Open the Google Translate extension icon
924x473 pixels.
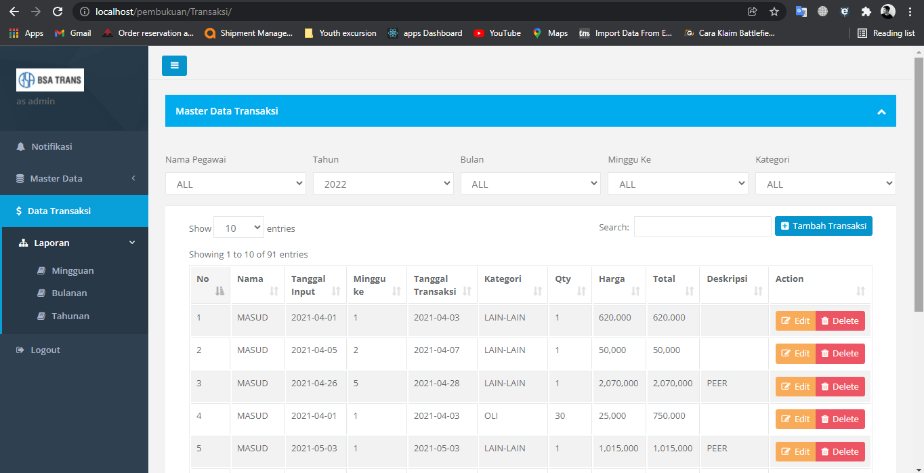click(x=801, y=12)
